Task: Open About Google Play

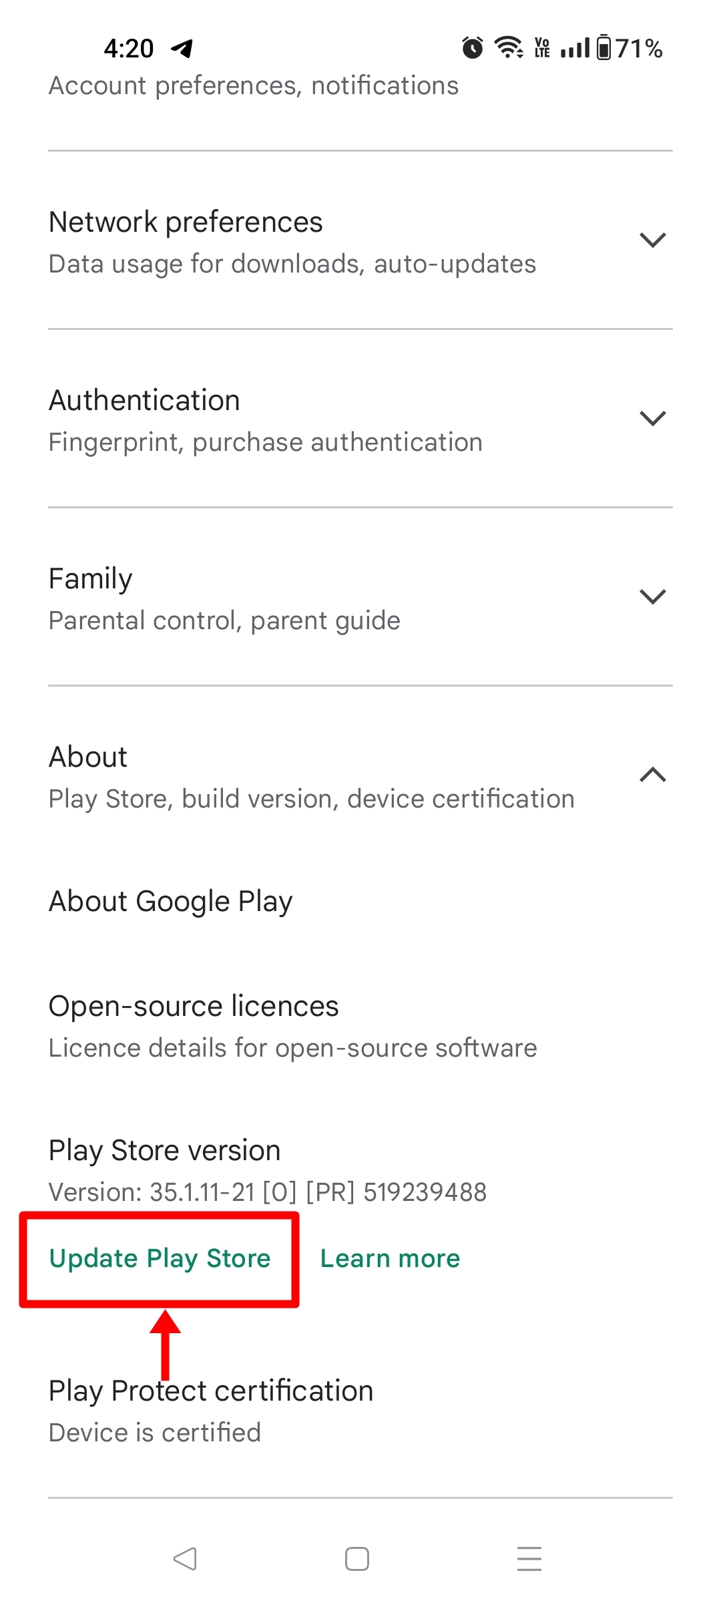Action: pyautogui.click(x=171, y=902)
